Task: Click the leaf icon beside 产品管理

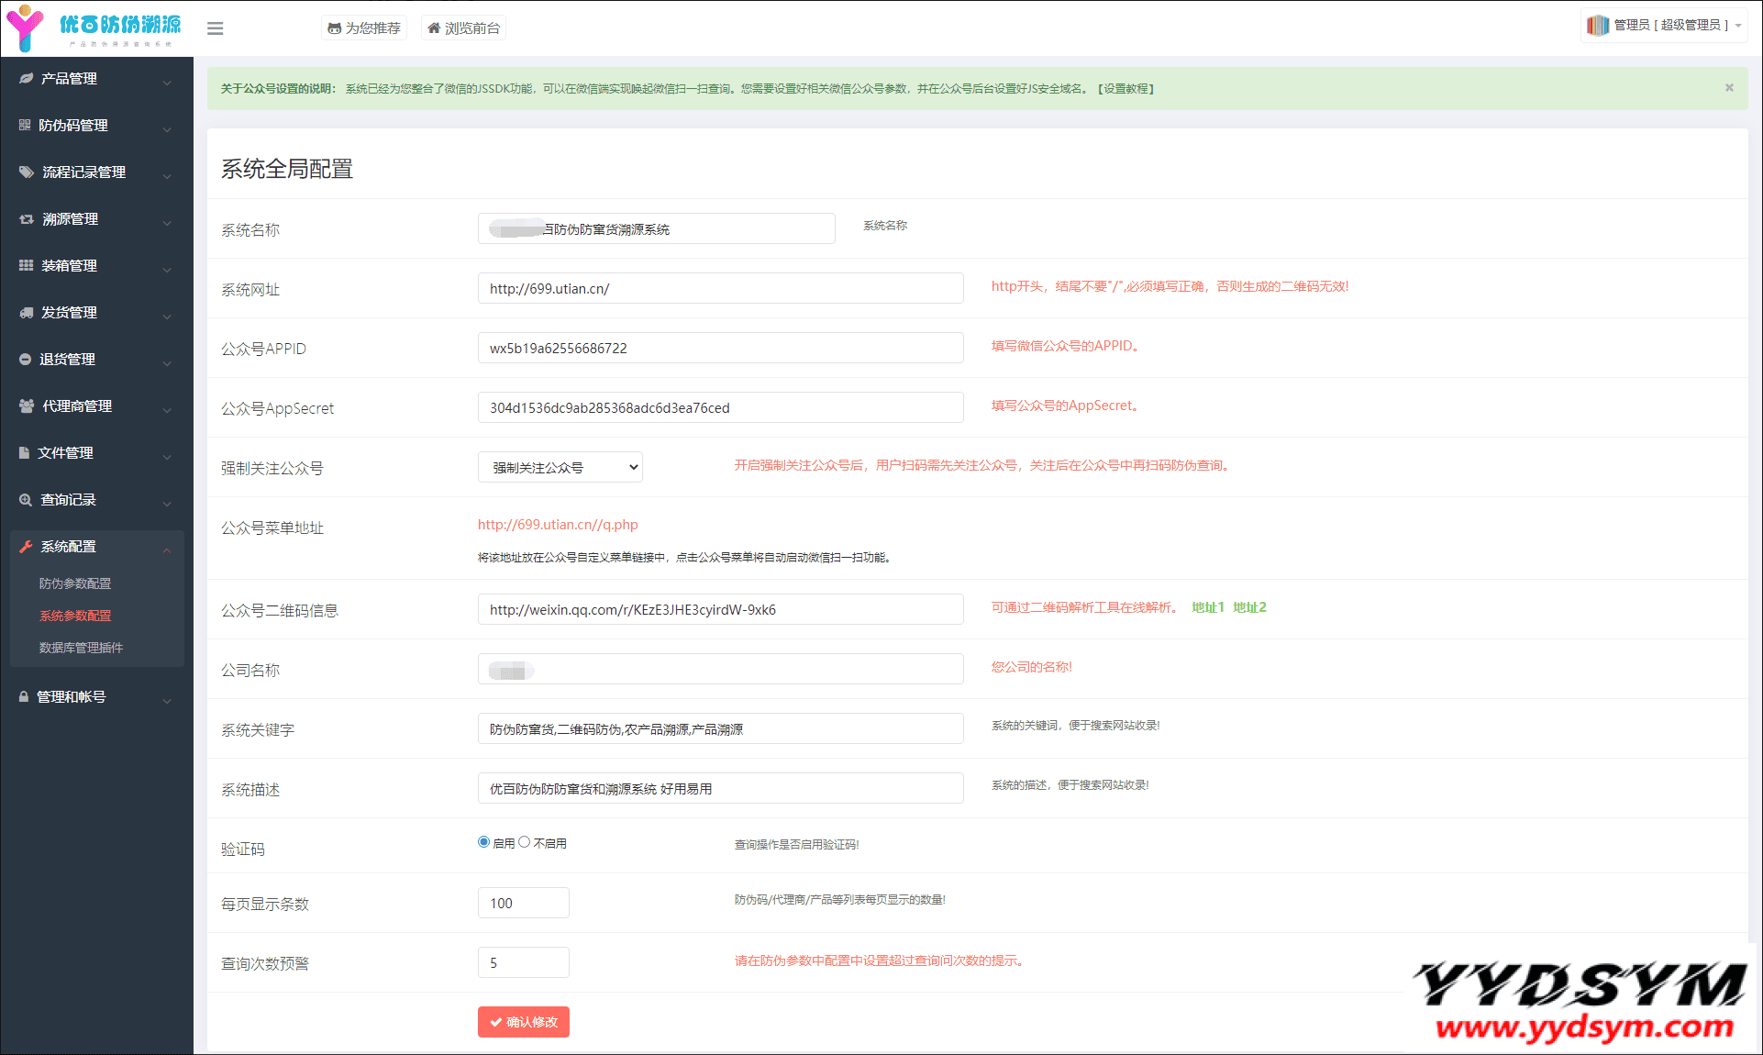Action: click(x=26, y=79)
